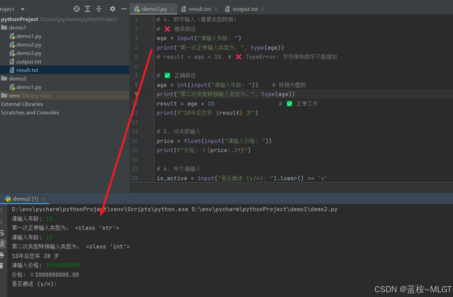453x297 pixels.
Task: Click code line "result = age + 10" on line 10
Action: coord(186,104)
